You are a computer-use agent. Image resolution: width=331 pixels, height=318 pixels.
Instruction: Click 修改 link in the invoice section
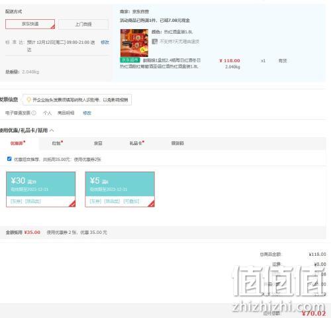[87, 113]
